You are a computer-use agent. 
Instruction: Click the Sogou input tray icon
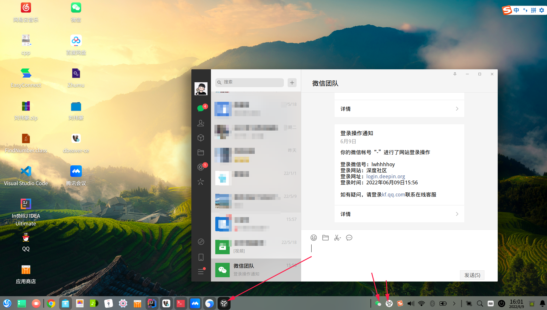[400, 303]
